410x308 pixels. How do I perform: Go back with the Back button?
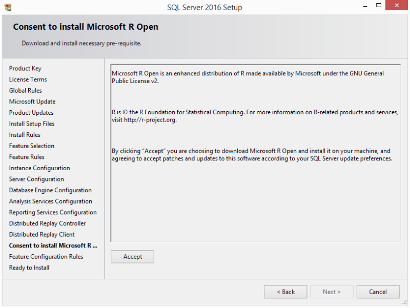[285, 292]
